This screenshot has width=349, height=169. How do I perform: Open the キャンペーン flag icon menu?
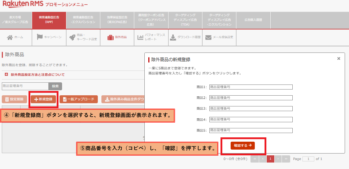tap(40, 37)
